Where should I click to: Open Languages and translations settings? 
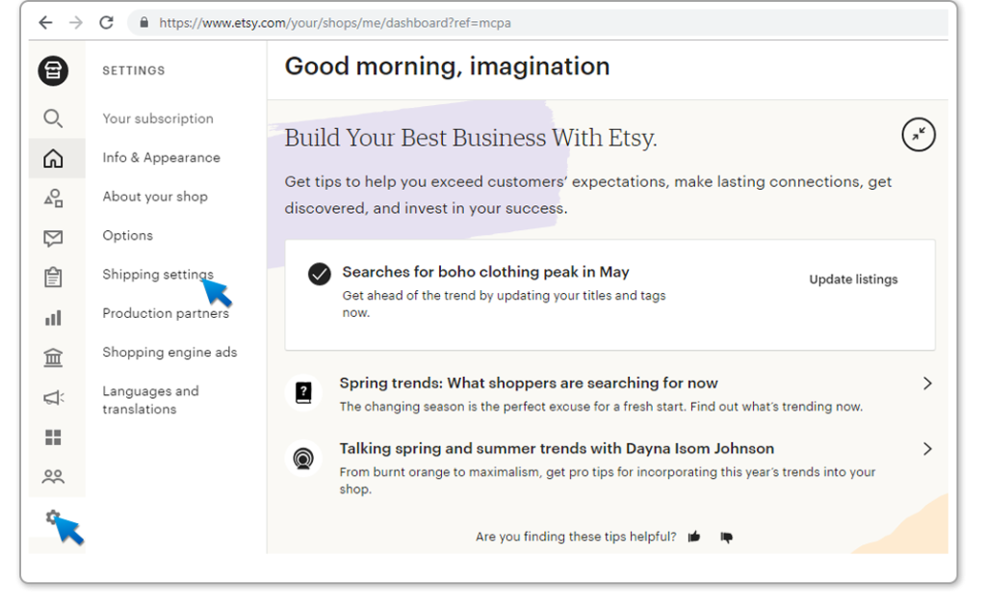pos(150,400)
